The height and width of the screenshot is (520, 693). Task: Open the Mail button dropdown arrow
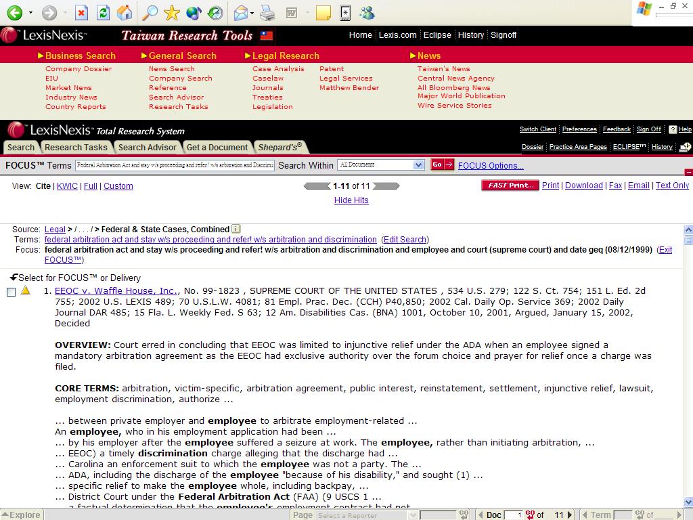(x=252, y=13)
